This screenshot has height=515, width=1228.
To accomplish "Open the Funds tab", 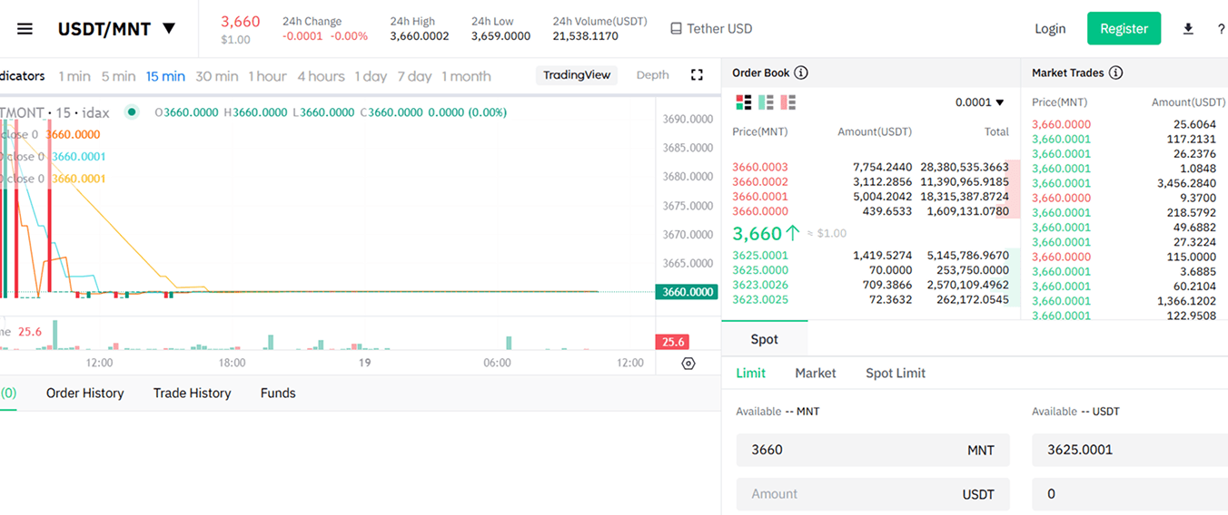I will pos(278,393).
